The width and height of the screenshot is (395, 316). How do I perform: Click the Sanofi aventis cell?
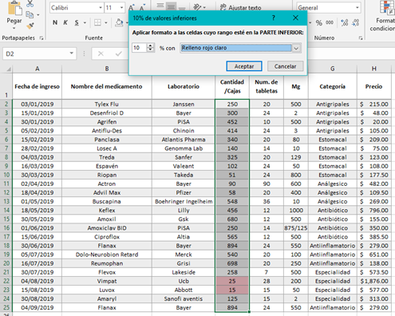click(x=184, y=299)
